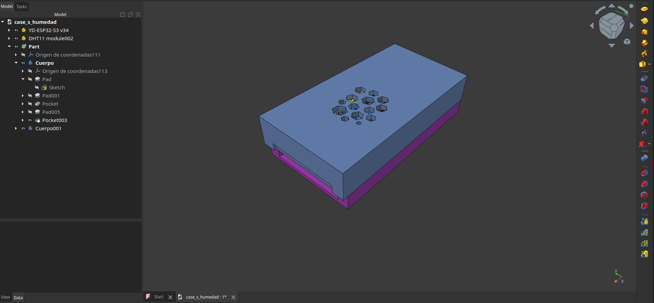Click the Boolean operation icon
The width and height of the screenshot is (654, 303).
[x=644, y=158]
